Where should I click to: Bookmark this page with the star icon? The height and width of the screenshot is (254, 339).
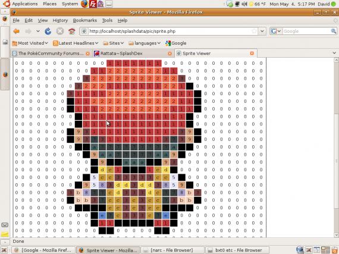[255, 32]
